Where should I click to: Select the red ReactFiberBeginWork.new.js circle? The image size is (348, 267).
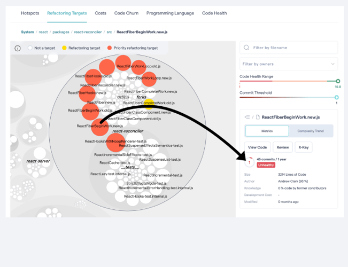click(99, 128)
